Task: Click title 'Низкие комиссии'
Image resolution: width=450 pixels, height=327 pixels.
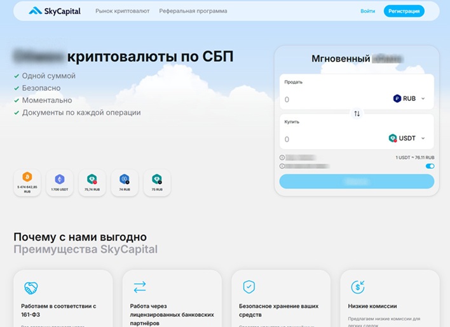Action: click(372, 306)
